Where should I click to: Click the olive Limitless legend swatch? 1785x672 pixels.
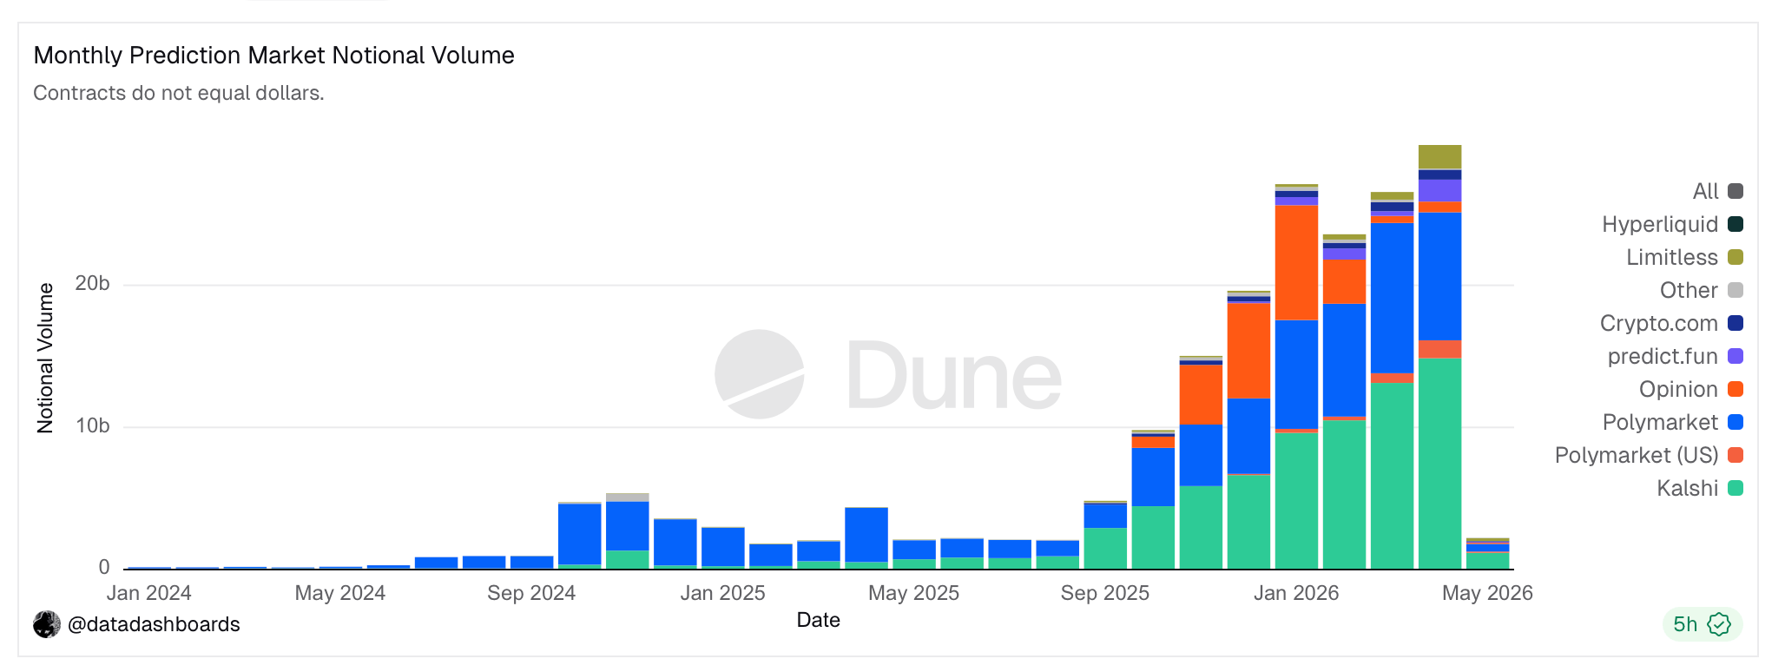coord(1736,257)
